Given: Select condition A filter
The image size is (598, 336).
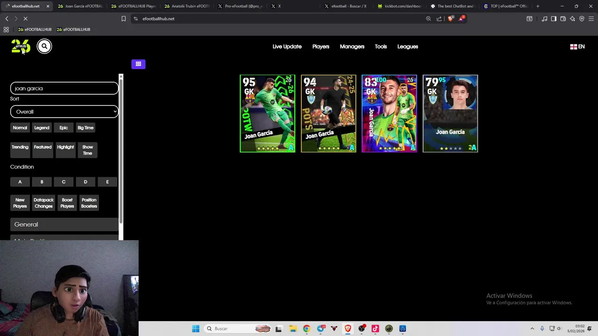Looking at the screenshot, I should pyautogui.click(x=20, y=182).
